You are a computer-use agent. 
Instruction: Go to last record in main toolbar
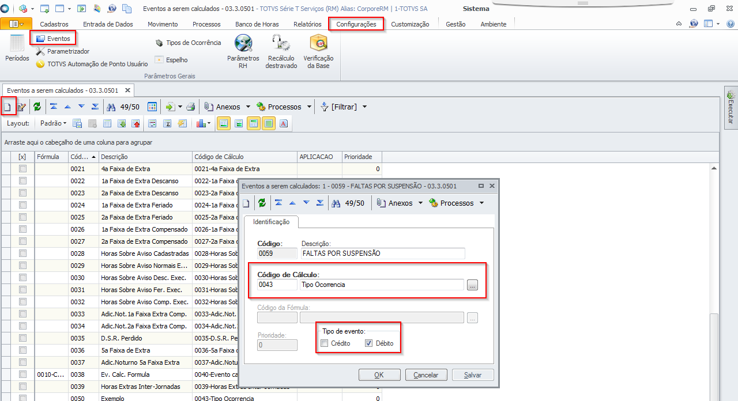[x=95, y=107]
